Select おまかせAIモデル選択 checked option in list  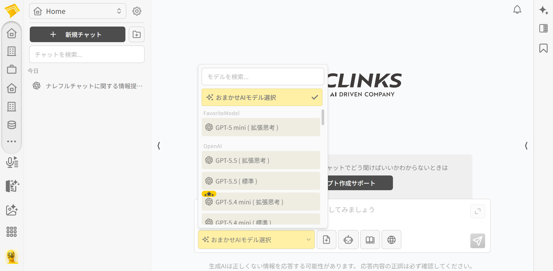(262, 97)
